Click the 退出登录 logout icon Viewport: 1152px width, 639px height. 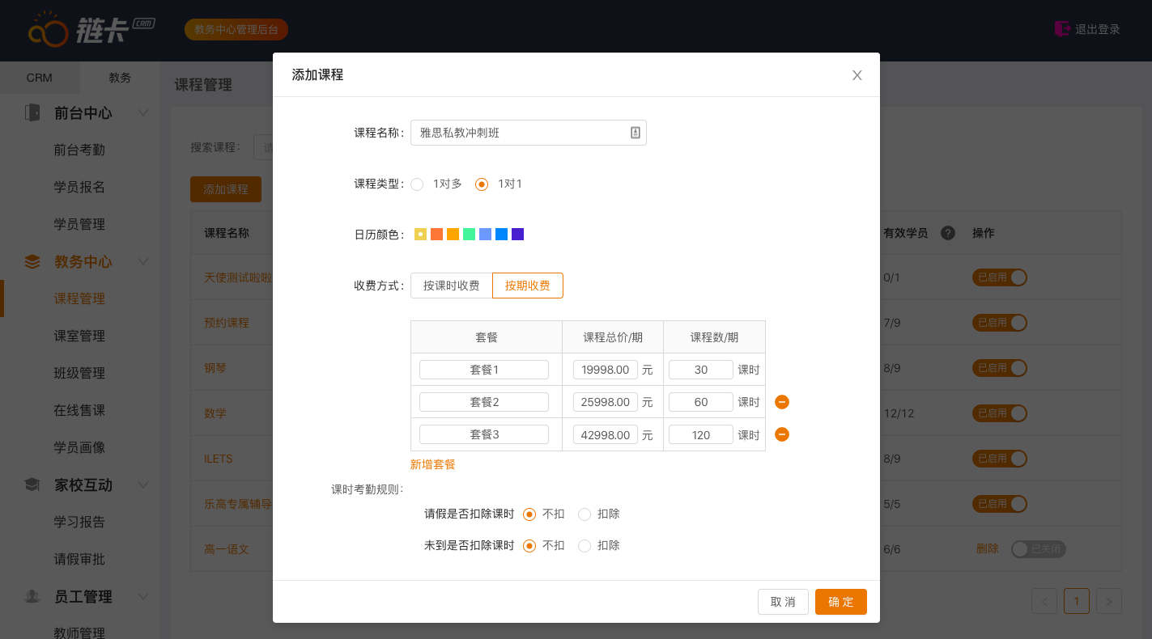click(1062, 29)
